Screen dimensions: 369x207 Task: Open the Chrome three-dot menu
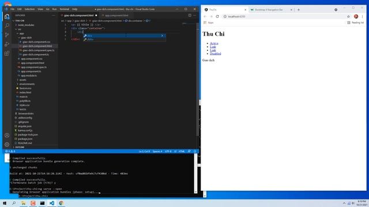[363, 17]
